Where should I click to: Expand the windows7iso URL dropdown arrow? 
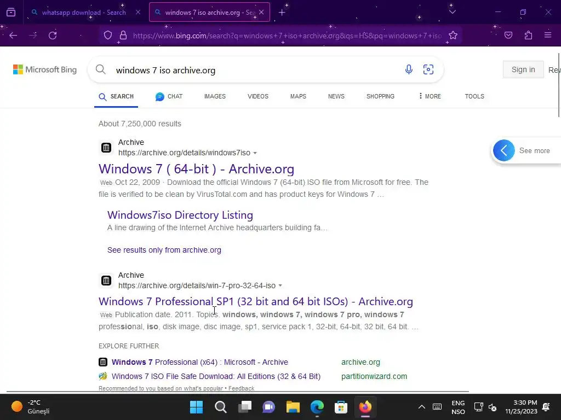(x=255, y=153)
